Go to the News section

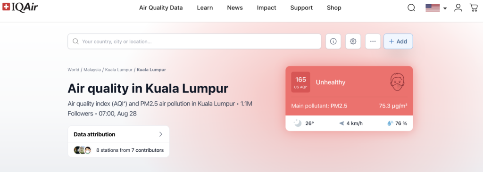click(235, 8)
